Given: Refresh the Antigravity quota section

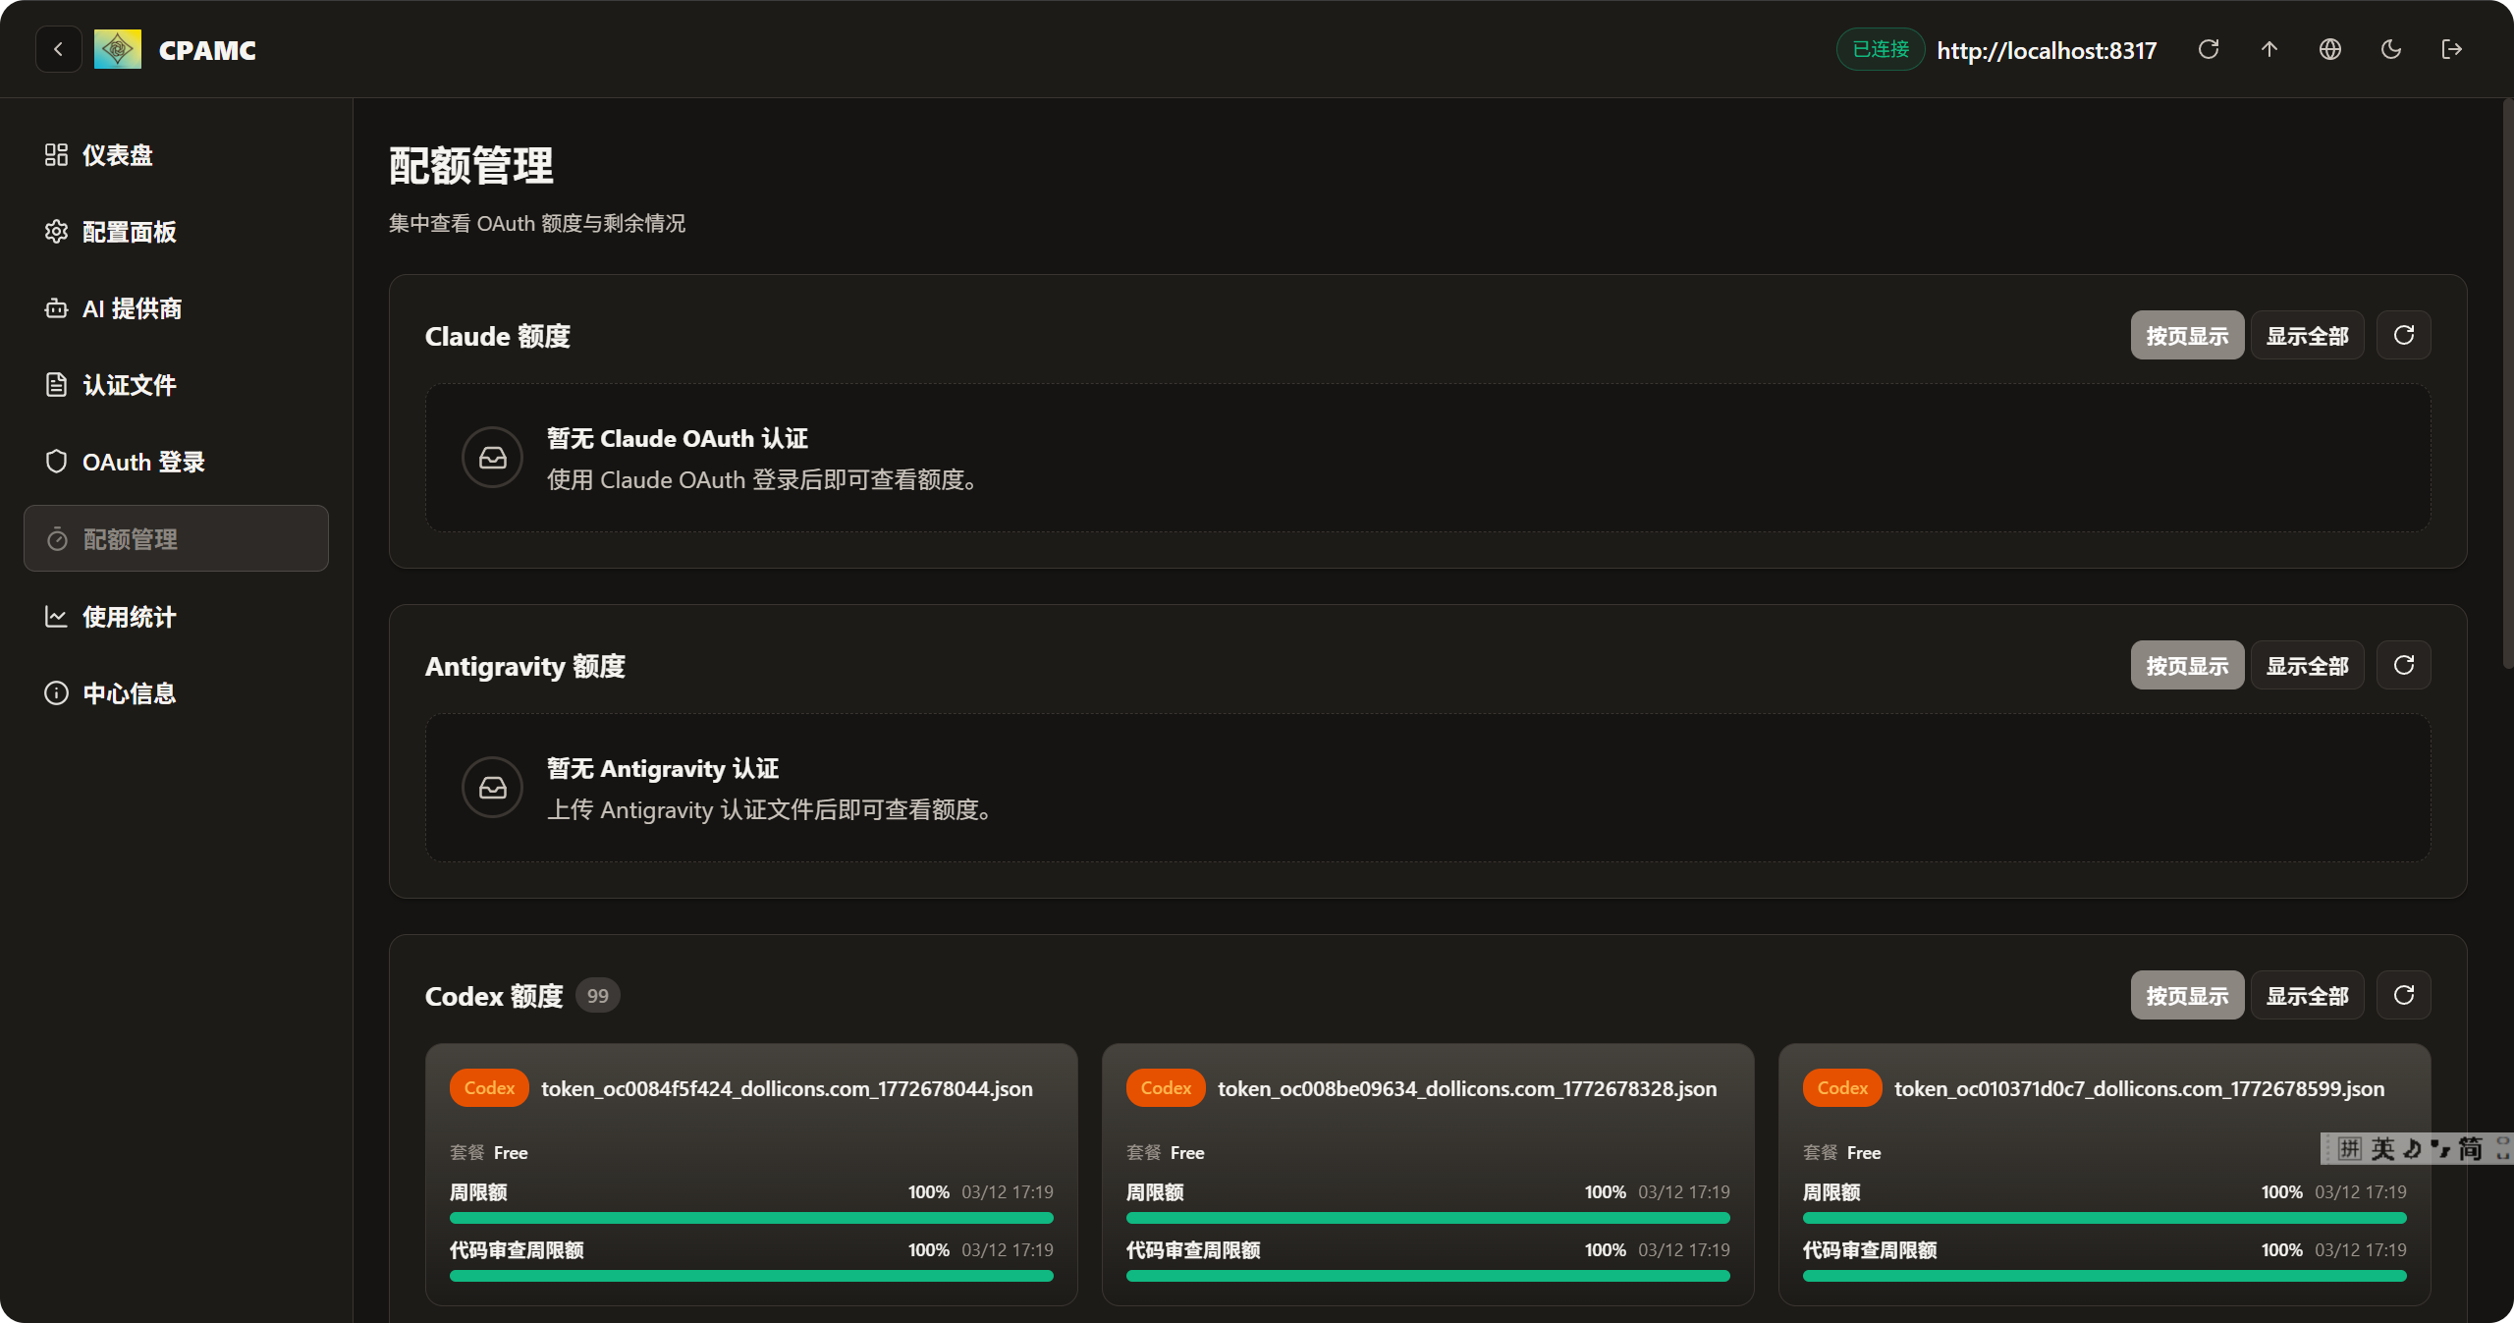Looking at the screenshot, I should (x=2404, y=665).
